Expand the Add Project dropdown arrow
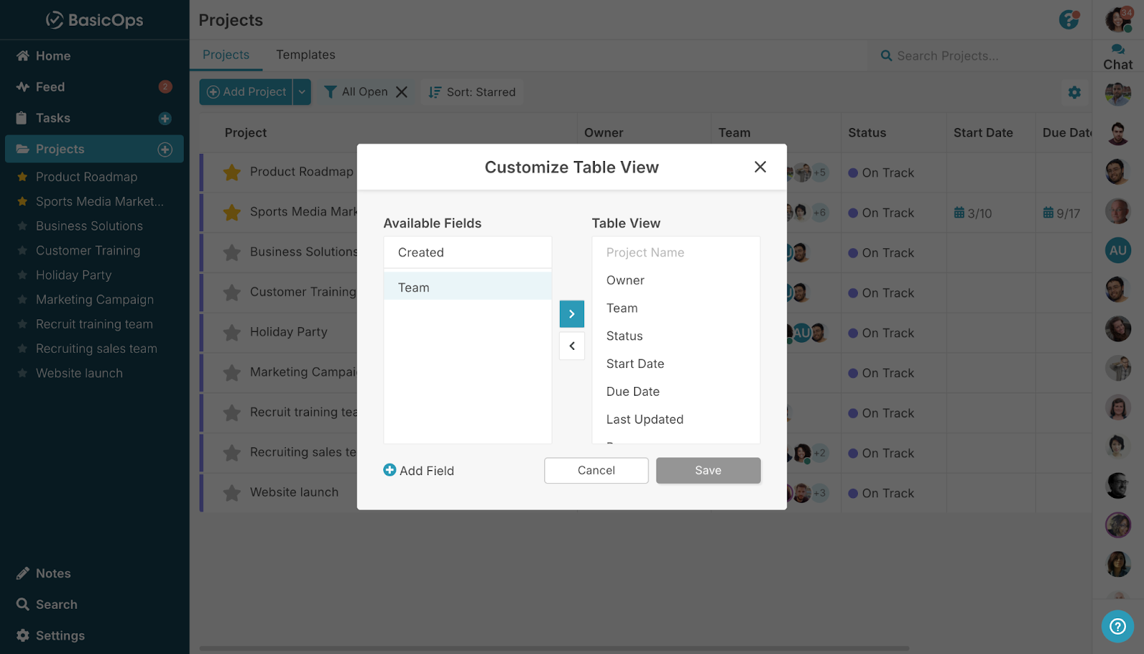 [x=302, y=92]
